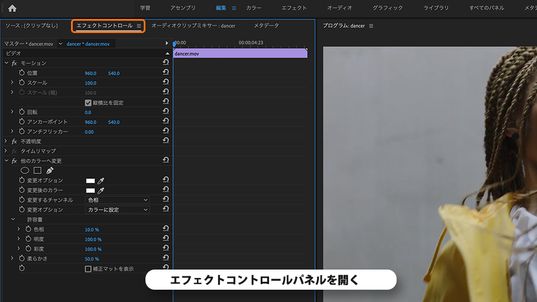Expand the 回転 property

12,112
